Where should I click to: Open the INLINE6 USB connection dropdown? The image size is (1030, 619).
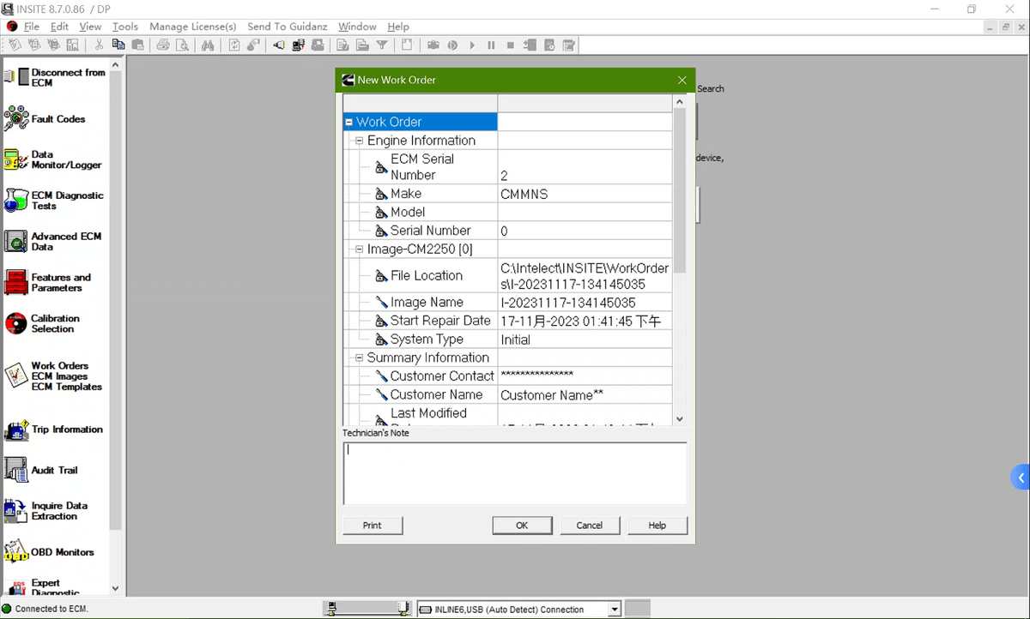(614, 610)
